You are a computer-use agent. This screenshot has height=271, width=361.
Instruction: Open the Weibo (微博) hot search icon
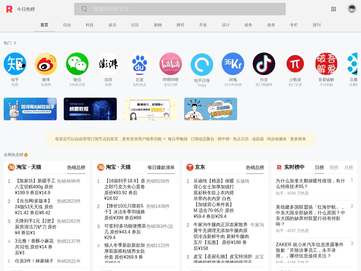(46, 64)
